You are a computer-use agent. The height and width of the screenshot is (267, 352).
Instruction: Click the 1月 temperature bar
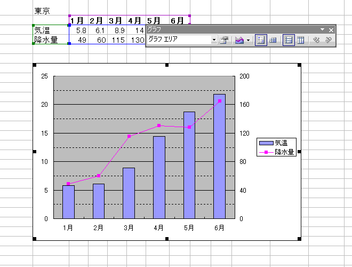(x=68, y=202)
